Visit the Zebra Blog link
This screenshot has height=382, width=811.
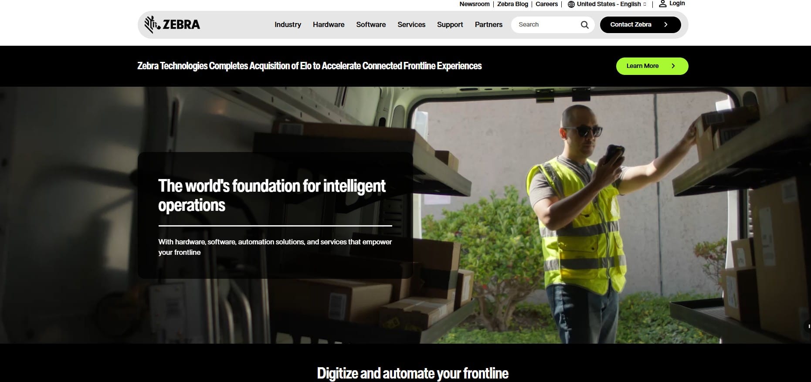pyautogui.click(x=512, y=4)
